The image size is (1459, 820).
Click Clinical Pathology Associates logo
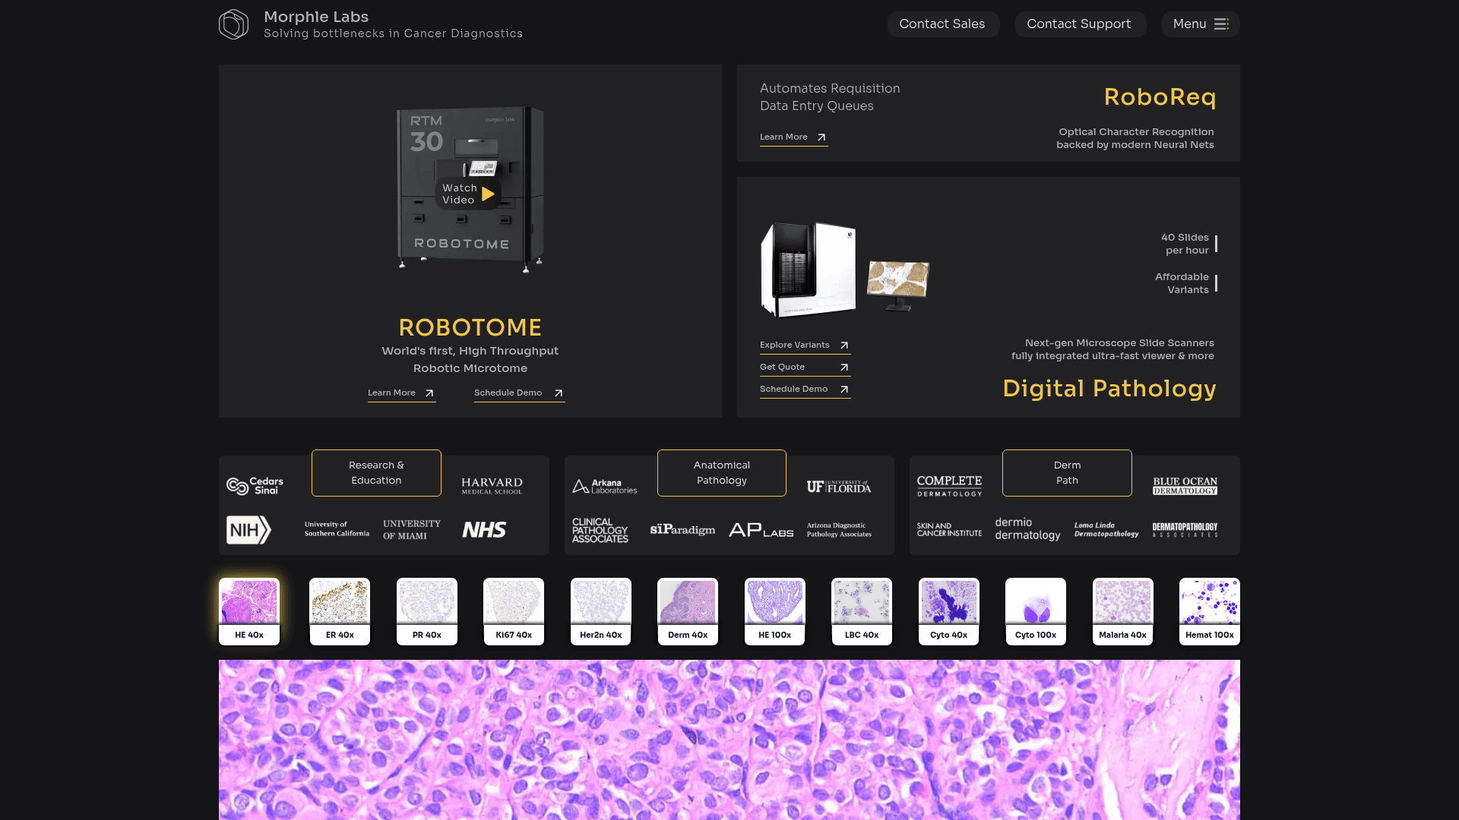[600, 531]
